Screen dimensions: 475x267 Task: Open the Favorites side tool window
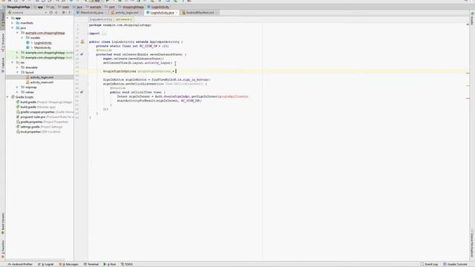pos(3,249)
